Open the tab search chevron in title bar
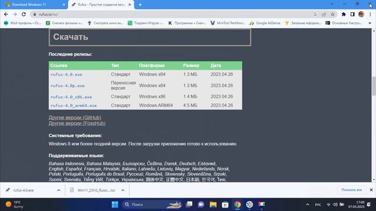Viewport: 376px width, 211px height. (x=332, y=4)
